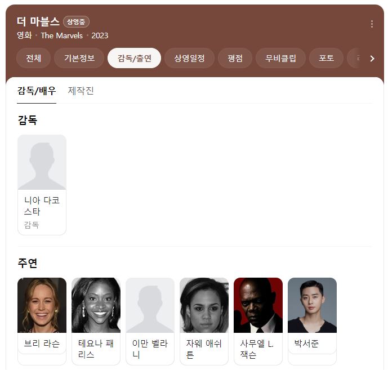
Task: View the 포토 photos tab
Action: pos(326,58)
